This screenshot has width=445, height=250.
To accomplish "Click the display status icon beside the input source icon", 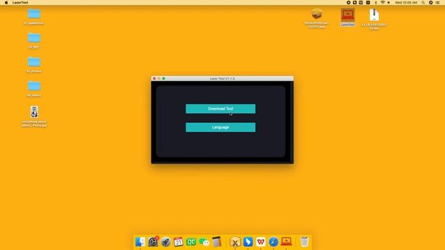I will (x=361, y=3).
